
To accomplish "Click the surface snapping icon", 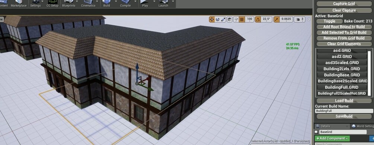I will point(236,19).
